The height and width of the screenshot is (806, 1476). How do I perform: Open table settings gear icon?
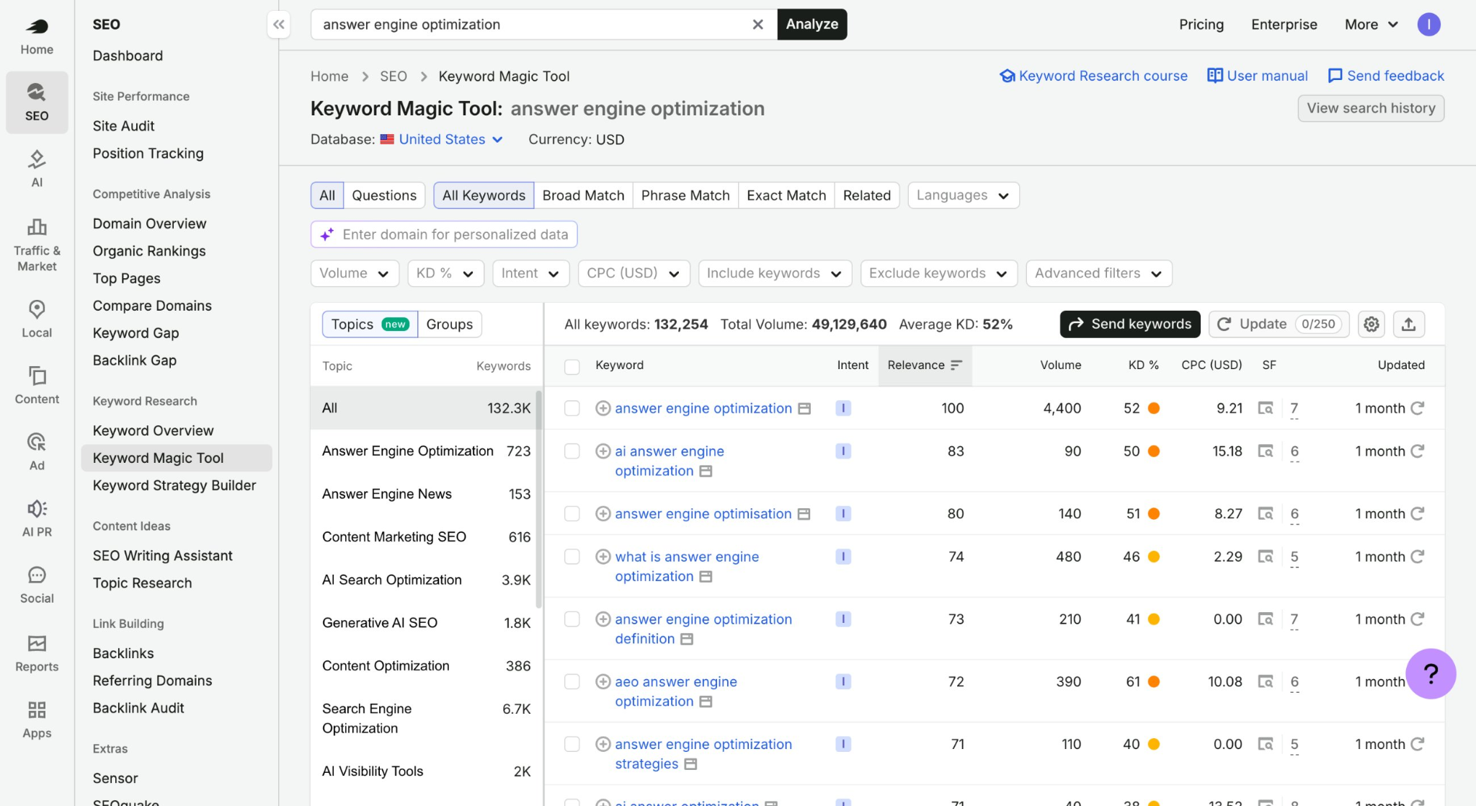[1371, 324]
